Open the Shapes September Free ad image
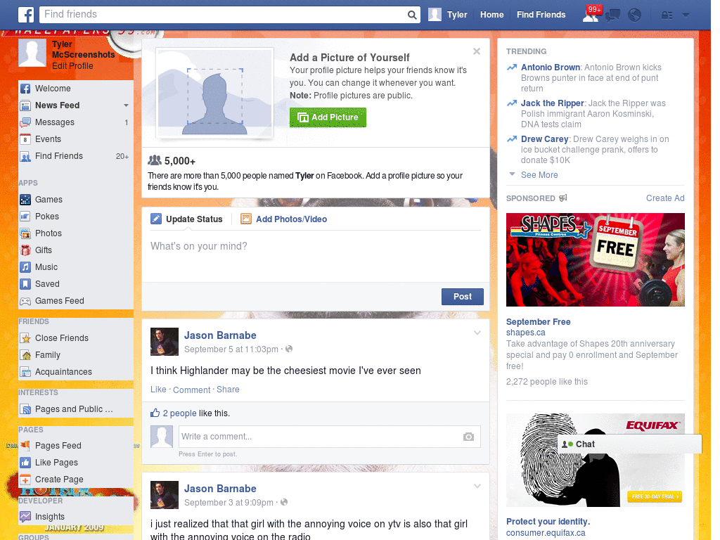The image size is (720, 540). pyautogui.click(x=595, y=259)
